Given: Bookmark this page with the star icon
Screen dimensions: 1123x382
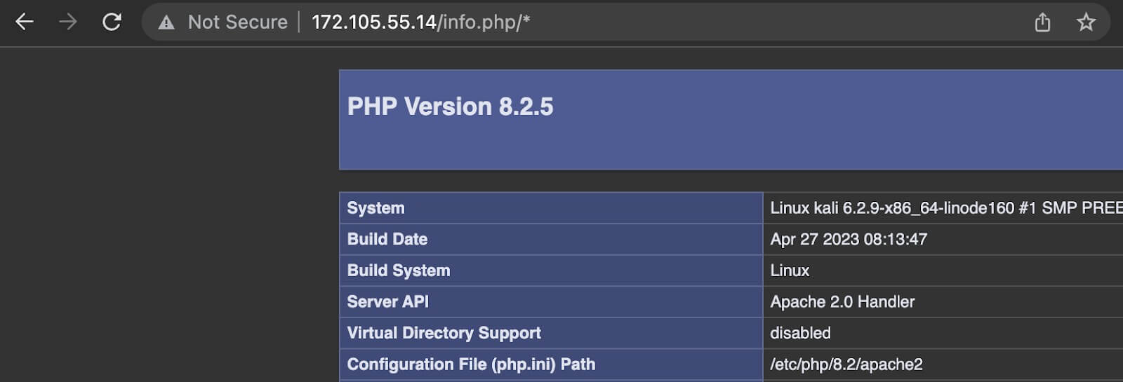Looking at the screenshot, I should [1086, 22].
